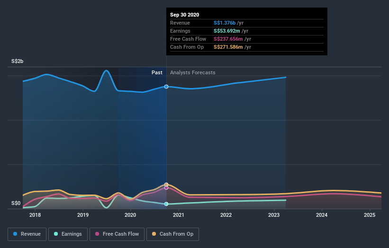
Task: Toggle the Earnings series legend button
Action: tap(68, 234)
